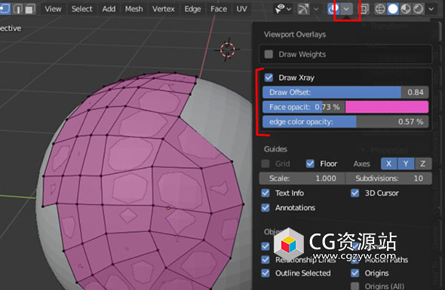The image size is (445, 290).
Task: Uncheck the Relationship Lines checkbox
Action: click(265, 260)
